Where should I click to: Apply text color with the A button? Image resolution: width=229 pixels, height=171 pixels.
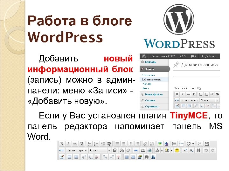(x=157, y=150)
